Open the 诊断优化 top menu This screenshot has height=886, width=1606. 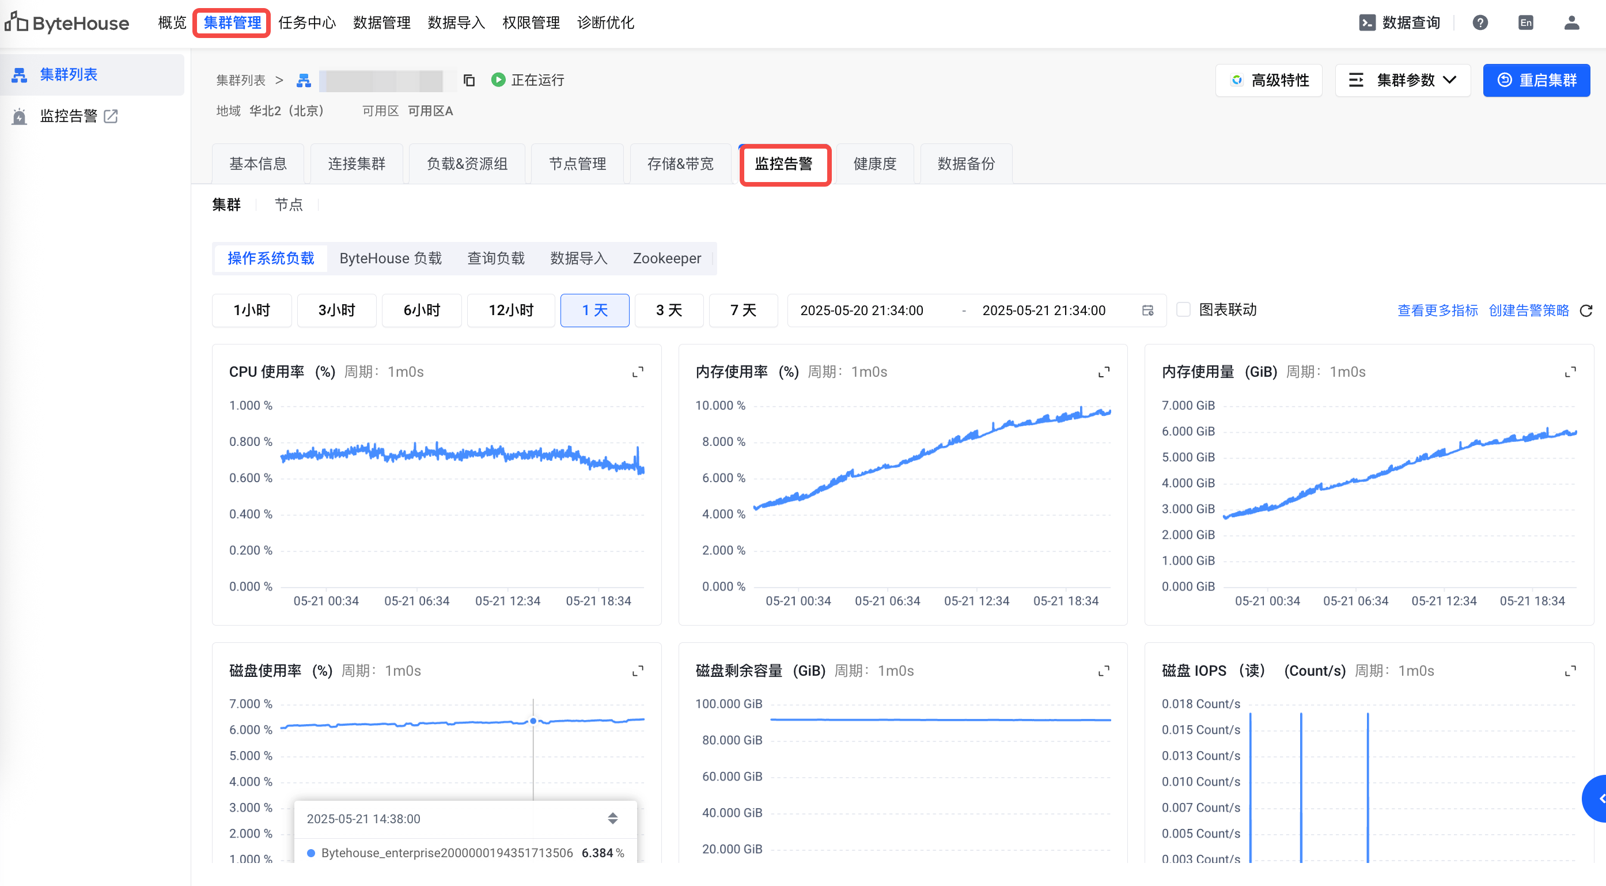pyautogui.click(x=605, y=23)
